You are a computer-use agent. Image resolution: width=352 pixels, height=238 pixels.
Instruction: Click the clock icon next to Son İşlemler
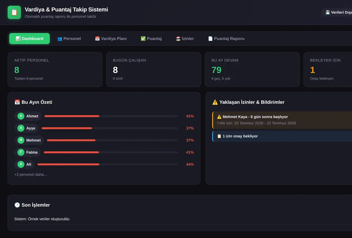[x=17, y=205]
